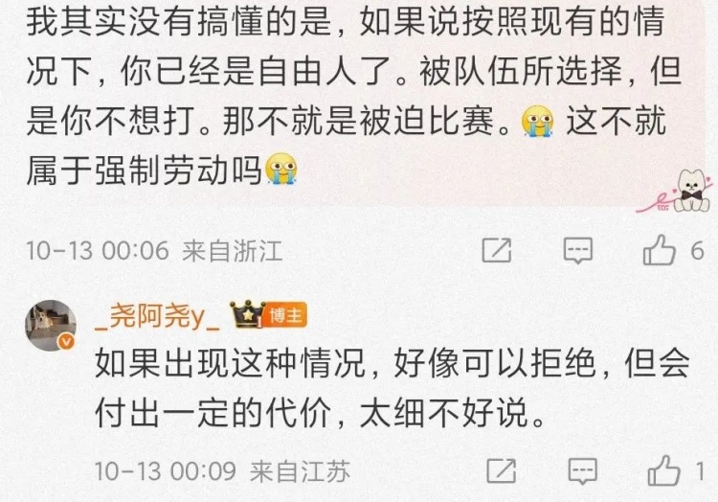718x502 pixels.
Task: Tap the white puppy comment sticker decoration
Action: tap(676, 191)
